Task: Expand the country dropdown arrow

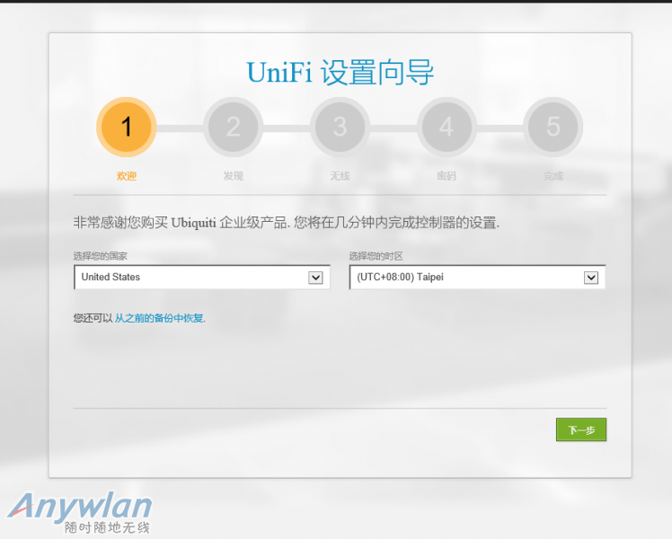Action: pos(315,278)
